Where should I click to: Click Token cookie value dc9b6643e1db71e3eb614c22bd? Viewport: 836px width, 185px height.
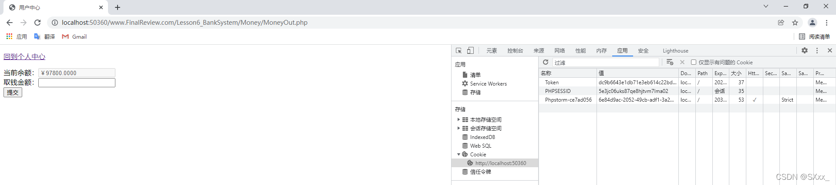pyautogui.click(x=637, y=82)
